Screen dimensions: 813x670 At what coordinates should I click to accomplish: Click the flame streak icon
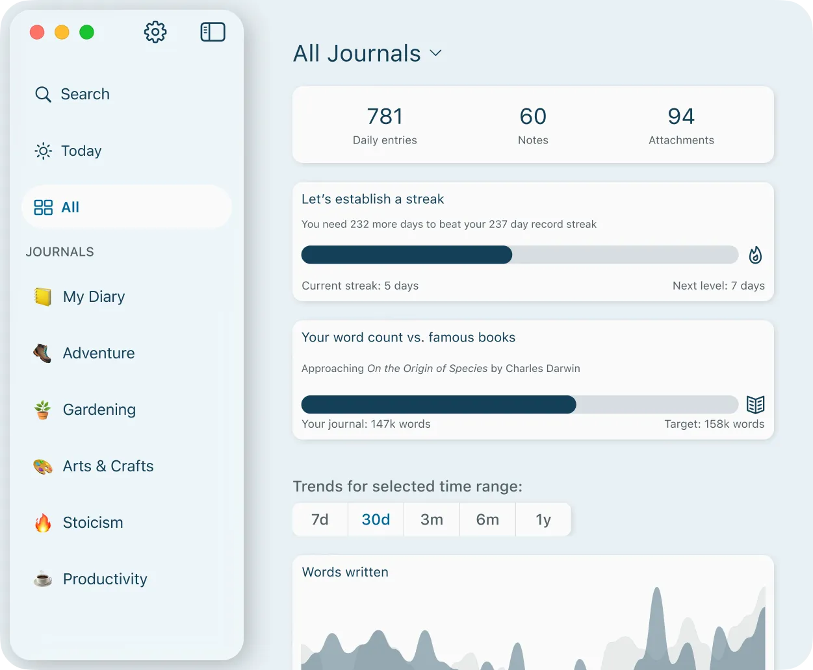pos(755,255)
